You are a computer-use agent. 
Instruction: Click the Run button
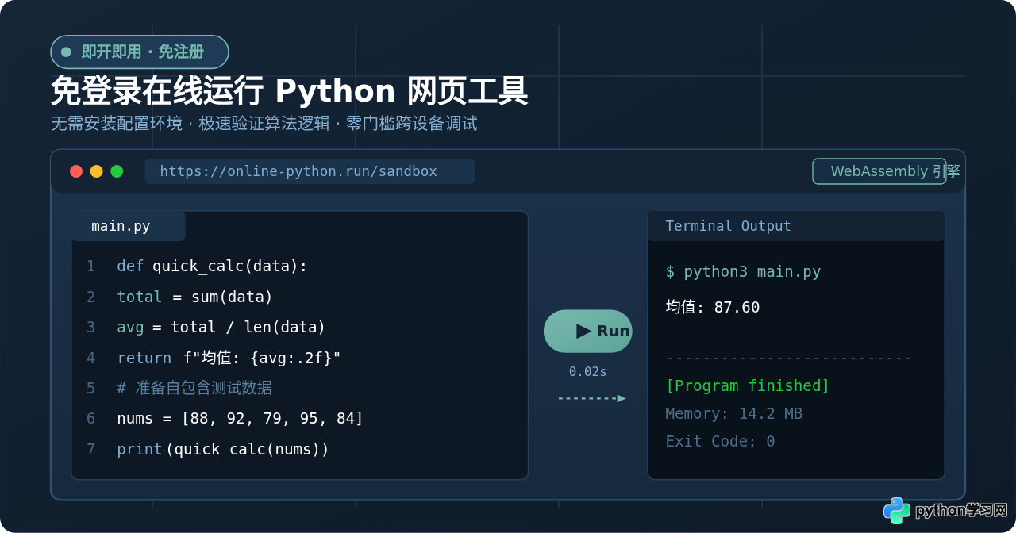click(588, 332)
